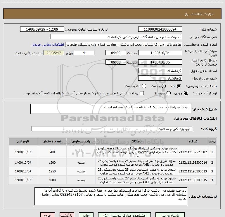Click the گروه کالا field
Viewport: 225px width, 217px height.
(112, 129)
